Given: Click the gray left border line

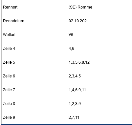Looking at the screenshot, I should click(x=1, y=62).
